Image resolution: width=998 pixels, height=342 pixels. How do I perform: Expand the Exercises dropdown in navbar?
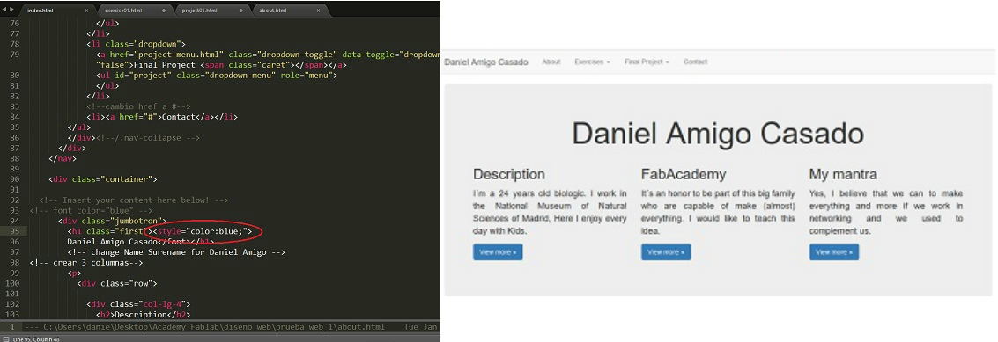pos(592,62)
